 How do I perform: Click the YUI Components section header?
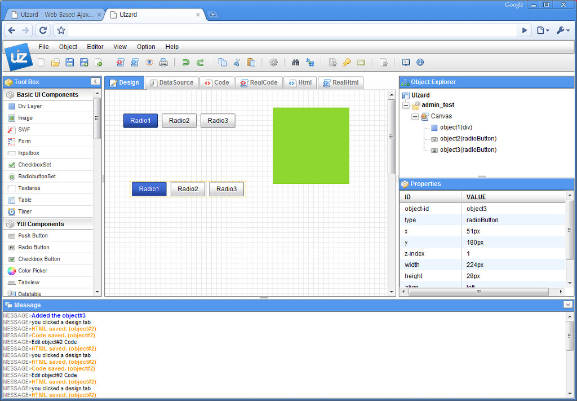click(x=48, y=224)
